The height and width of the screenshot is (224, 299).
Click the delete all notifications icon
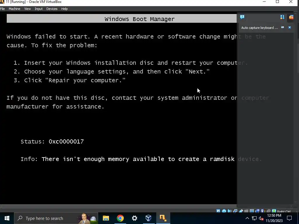click(291, 17)
